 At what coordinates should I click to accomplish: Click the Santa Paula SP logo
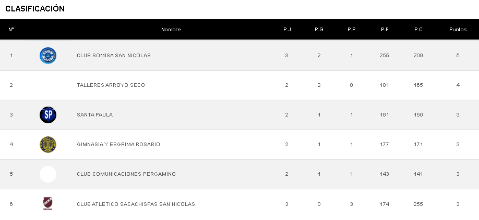pyautogui.click(x=48, y=115)
